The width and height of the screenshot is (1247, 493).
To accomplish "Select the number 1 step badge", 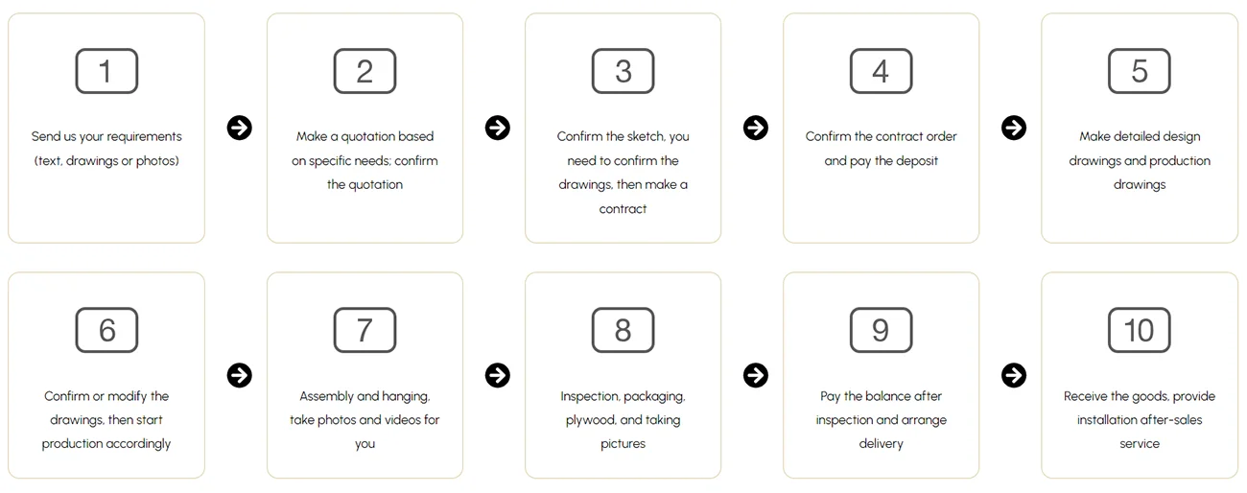I will click(106, 72).
